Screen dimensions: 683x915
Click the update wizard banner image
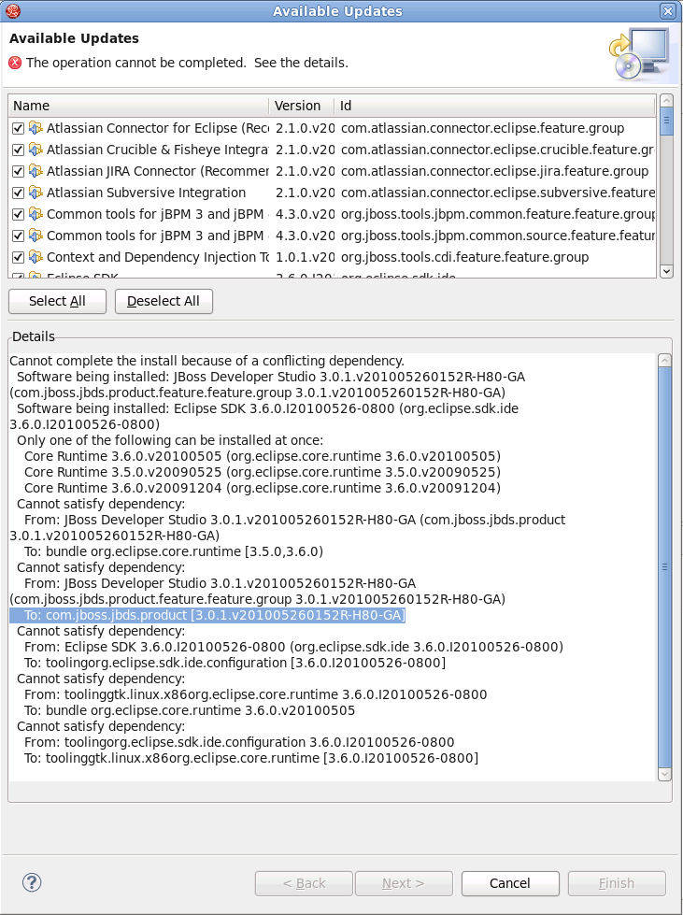pyautogui.click(x=639, y=53)
